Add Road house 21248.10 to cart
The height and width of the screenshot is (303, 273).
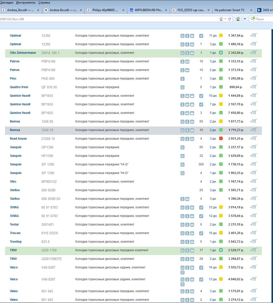(254, 139)
